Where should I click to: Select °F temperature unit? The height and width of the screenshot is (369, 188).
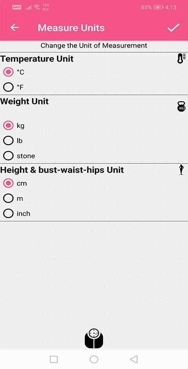(x=13, y=87)
